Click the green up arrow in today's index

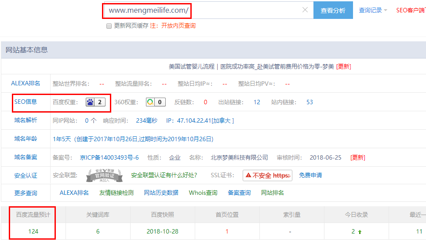[x=360, y=232]
